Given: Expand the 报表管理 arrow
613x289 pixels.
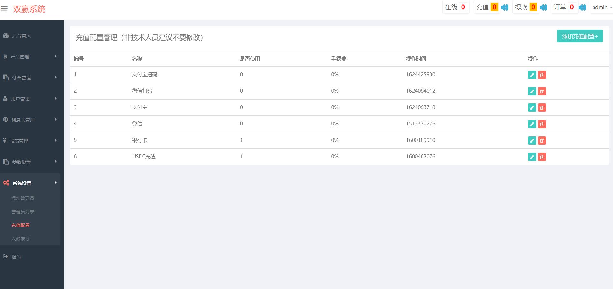Looking at the screenshot, I should [x=56, y=141].
